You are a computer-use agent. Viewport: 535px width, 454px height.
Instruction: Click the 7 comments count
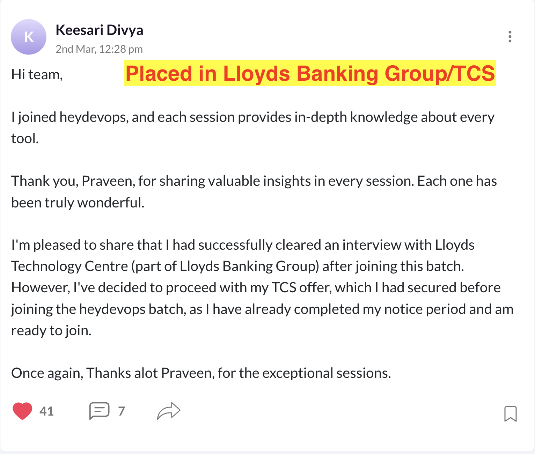pos(121,411)
